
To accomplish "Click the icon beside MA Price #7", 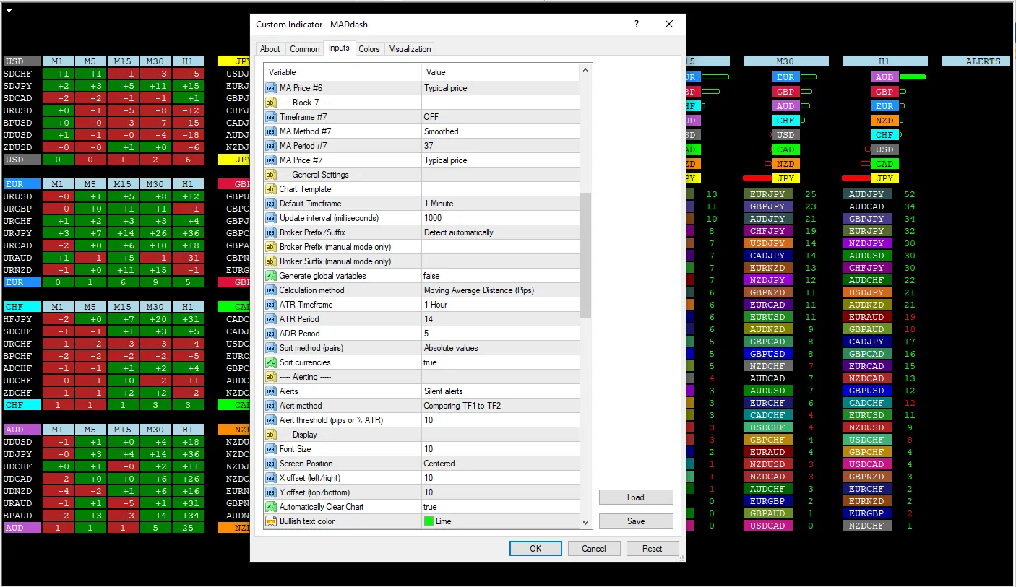I will [271, 160].
